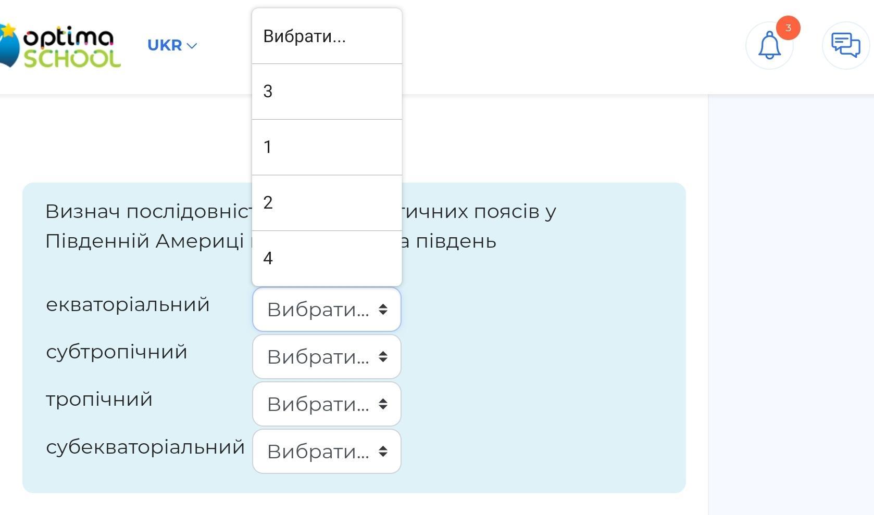Select option 4 from the list

327,259
